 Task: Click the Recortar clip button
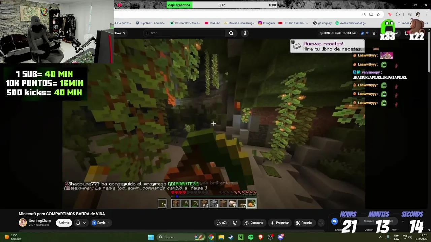304,223
